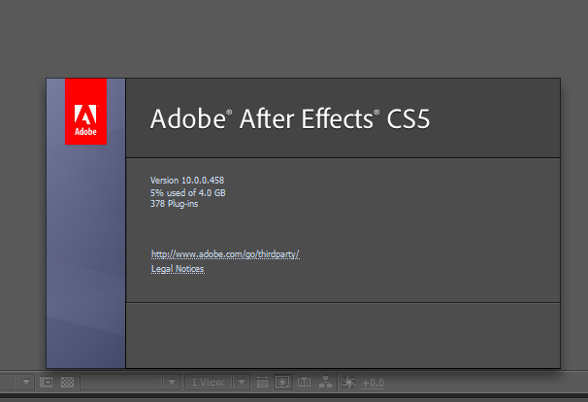Click the Timeline button icon

tap(304, 383)
